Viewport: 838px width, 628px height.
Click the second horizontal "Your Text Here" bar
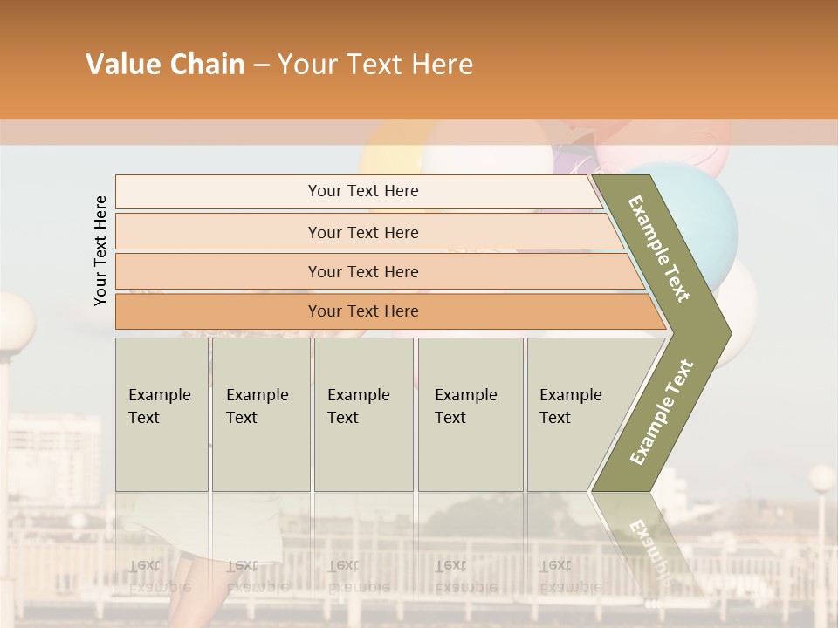[362, 232]
